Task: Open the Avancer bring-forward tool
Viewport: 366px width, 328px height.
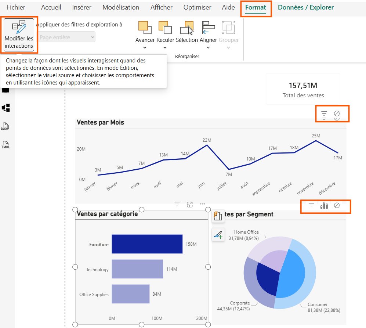Action: (x=145, y=32)
